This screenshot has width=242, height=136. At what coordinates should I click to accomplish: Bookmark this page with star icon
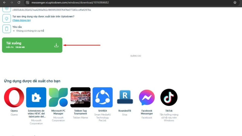[x=235, y=3]
